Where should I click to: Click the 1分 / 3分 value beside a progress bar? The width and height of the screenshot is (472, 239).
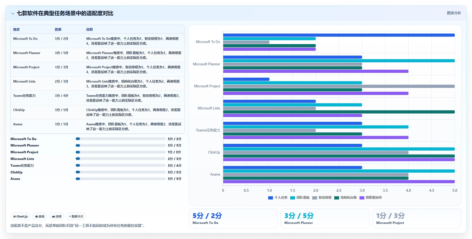(x=174, y=152)
